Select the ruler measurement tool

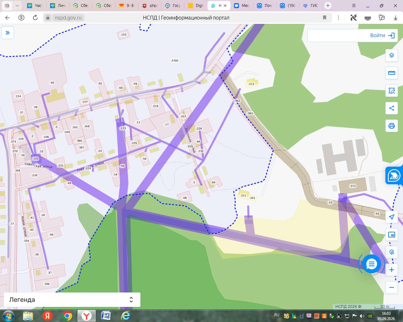pos(392,73)
